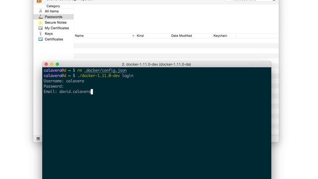Select All Items icon in Keychain sidebar
Viewport: 318px width, 179px height.
click(x=40, y=11)
